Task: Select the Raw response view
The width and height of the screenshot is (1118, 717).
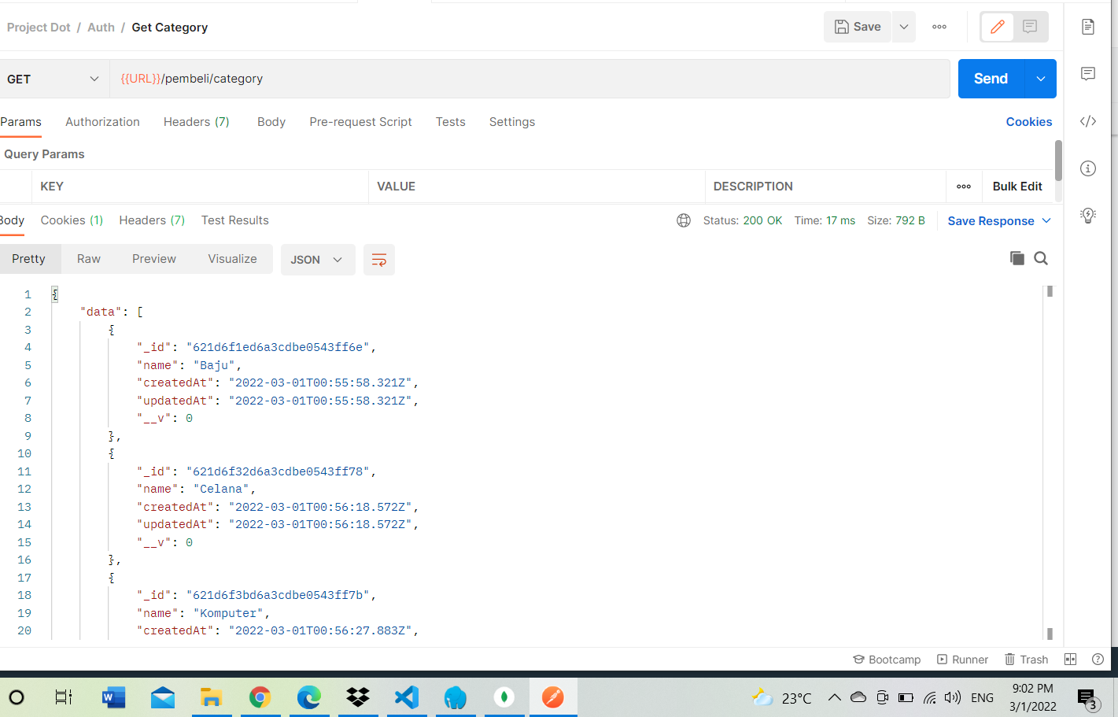Action: tap(89, 259)
